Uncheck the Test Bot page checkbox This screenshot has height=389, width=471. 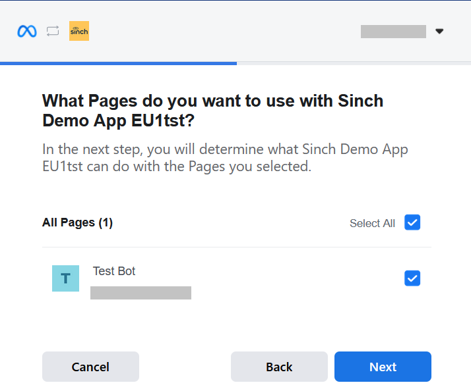[412, 278]
